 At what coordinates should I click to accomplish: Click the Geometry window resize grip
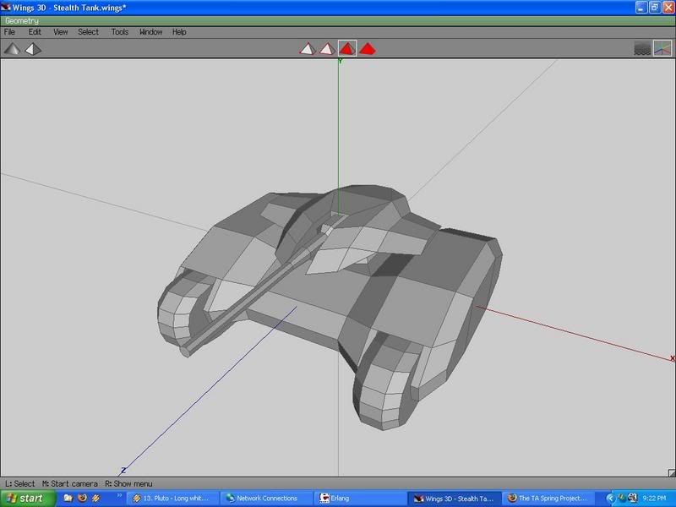(671, 472)
